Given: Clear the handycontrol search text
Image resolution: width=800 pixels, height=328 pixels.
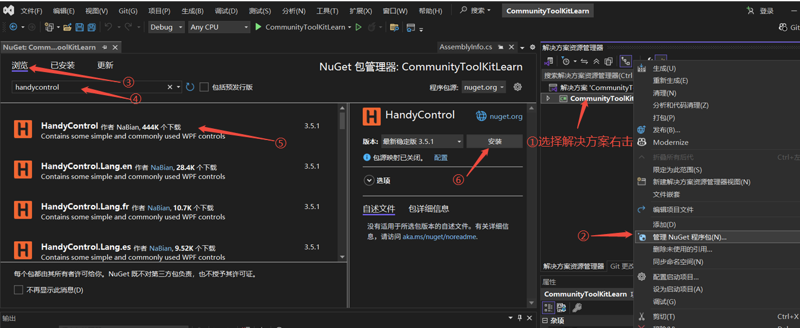Looking at the screenshot, I should (169, 87).
